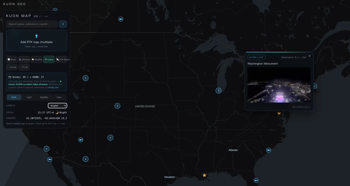This screenshot has width=350, height=186.
Task: Click the Washington D.C., USA location text
Action: (x=293, y=57)
